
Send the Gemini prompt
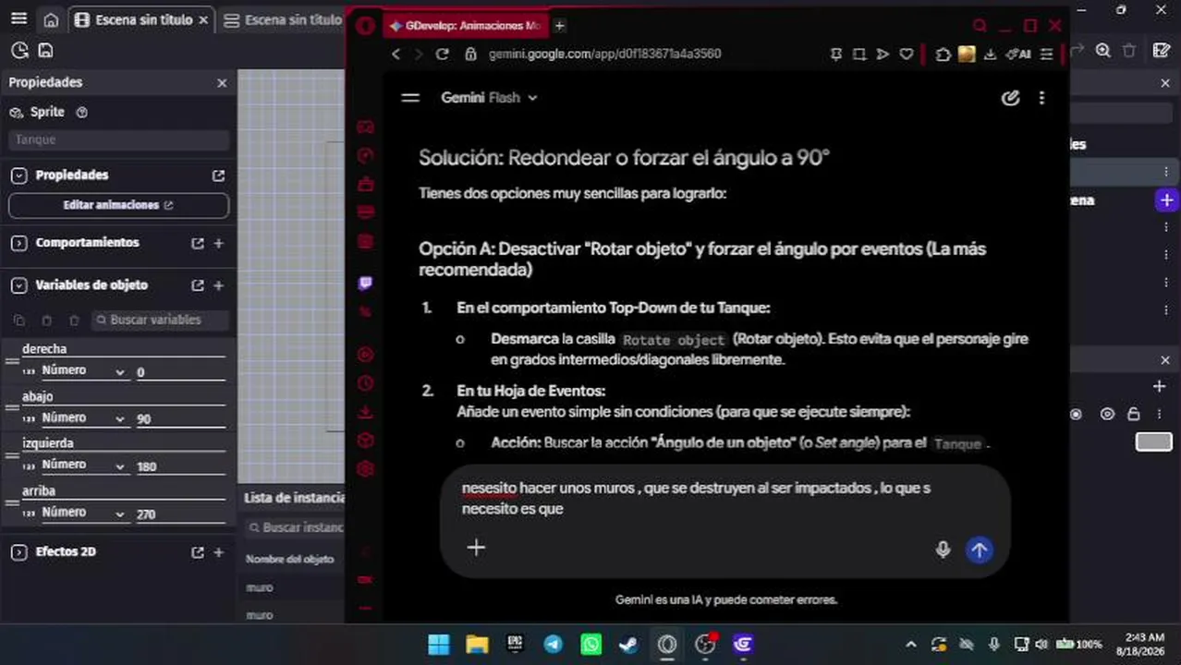pos(979,550)
